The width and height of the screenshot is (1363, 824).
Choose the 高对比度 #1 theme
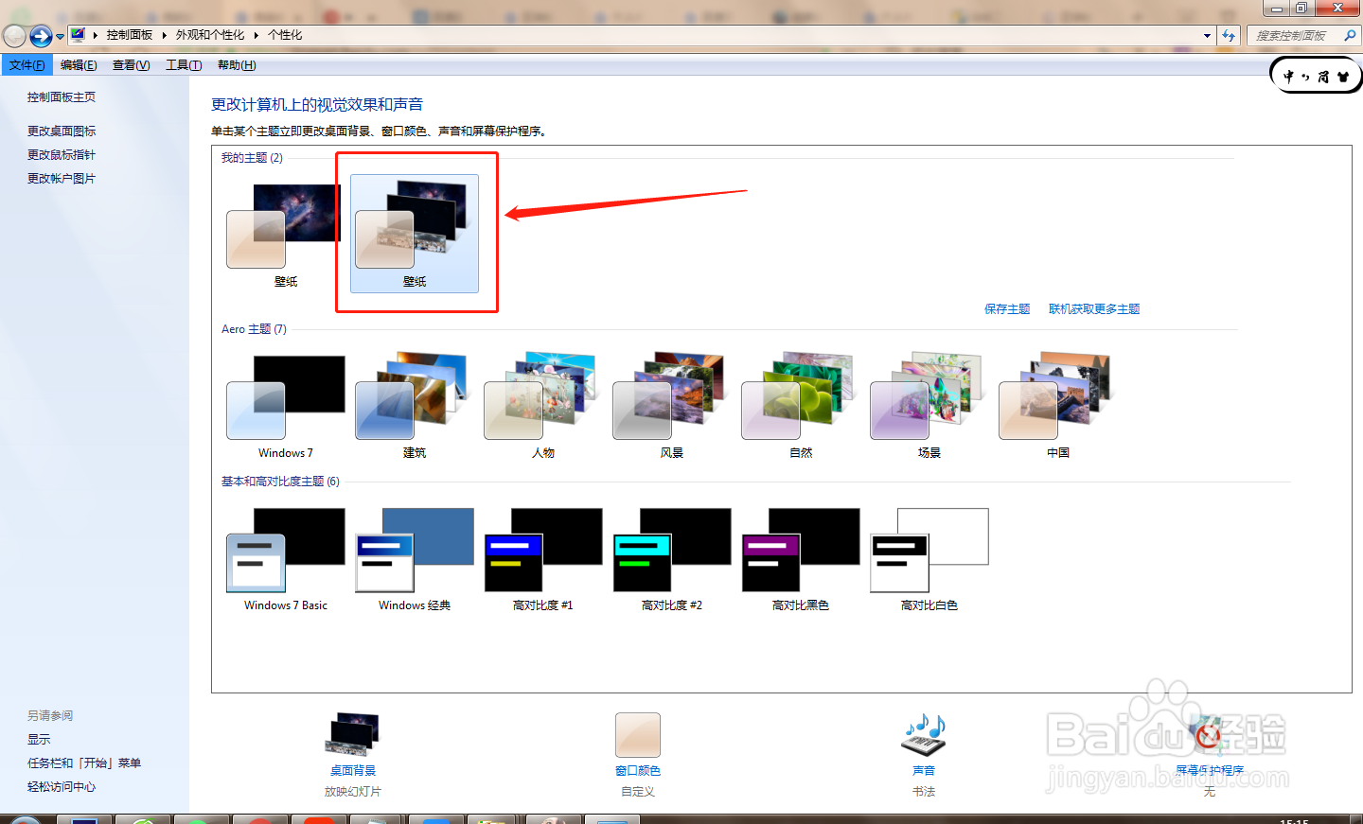point(543,559)
